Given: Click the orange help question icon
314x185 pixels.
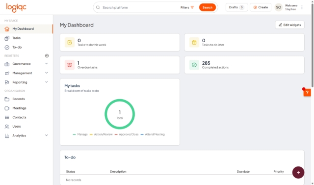Looking at the screenshot, I should coord(307,92).
